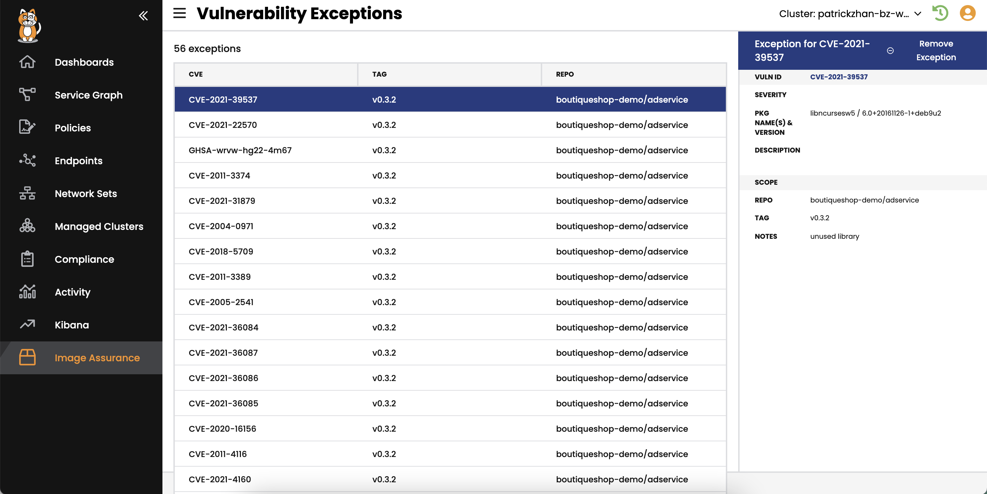The height and width of the screenshot is (494, 987).
Task: Select CVE-2011-3374 row
Action: [450, 175]
